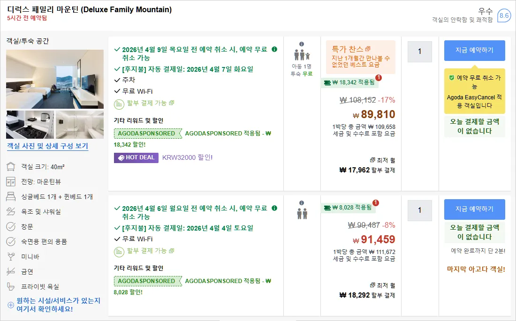
Task: Click the 8.6 review score badge
Action: [504, 15]
